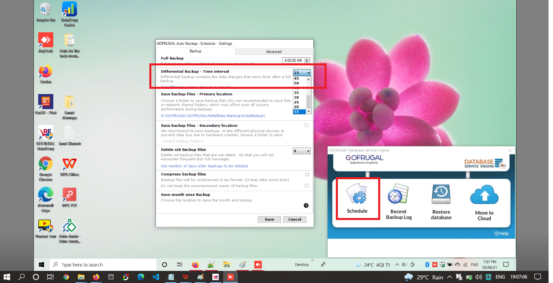Launch the AnyDesk desktop shortcut

[46, 43]
